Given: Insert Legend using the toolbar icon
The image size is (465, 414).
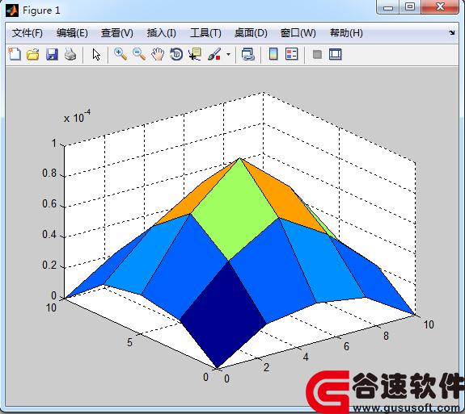Looking at the screenshot, I should click(291, 54).
